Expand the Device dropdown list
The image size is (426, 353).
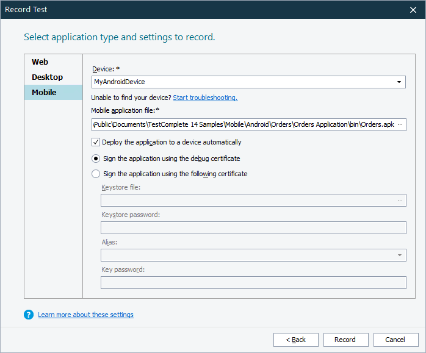399,82
